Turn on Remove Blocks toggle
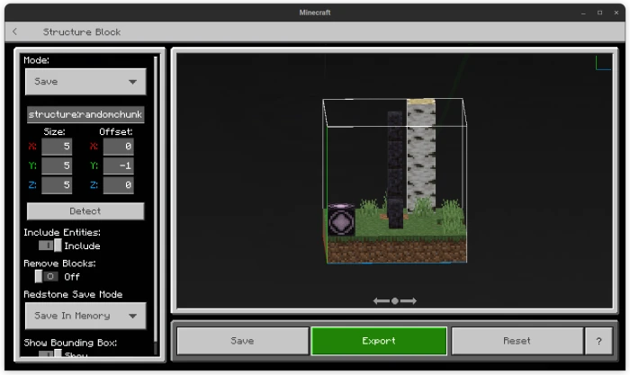The image size is (630, 375). coord(47,276)
